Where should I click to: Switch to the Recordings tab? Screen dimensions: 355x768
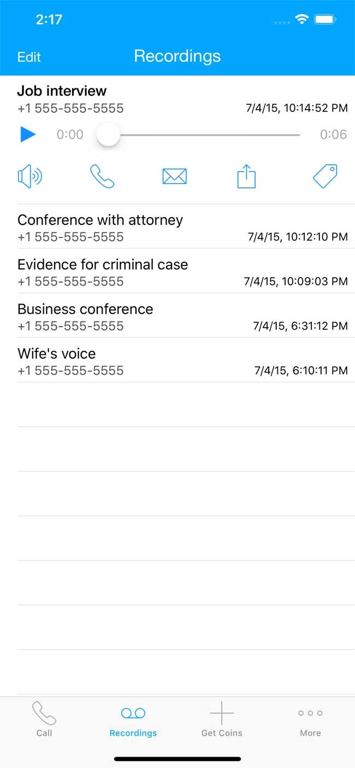click(133, 719)
